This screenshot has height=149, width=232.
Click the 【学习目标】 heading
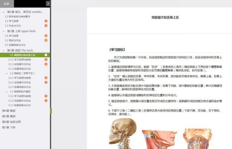click(117, 50)
